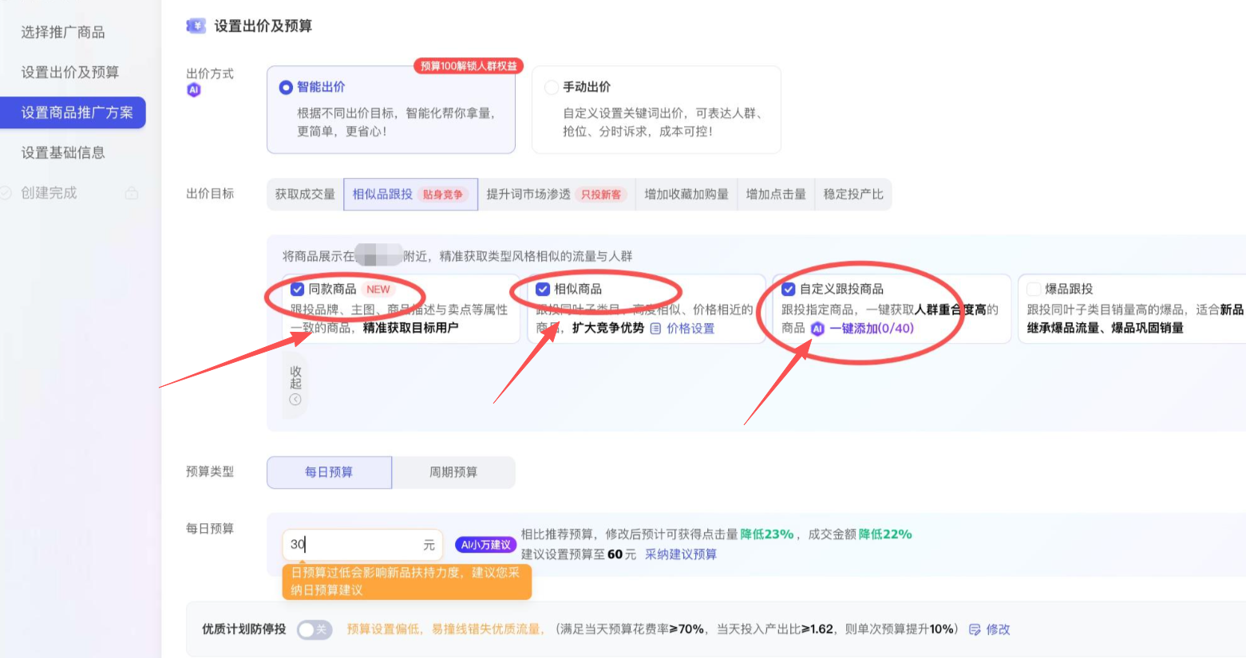Uncheck the 同款商品 checkbox

click(x=298, y=290)
